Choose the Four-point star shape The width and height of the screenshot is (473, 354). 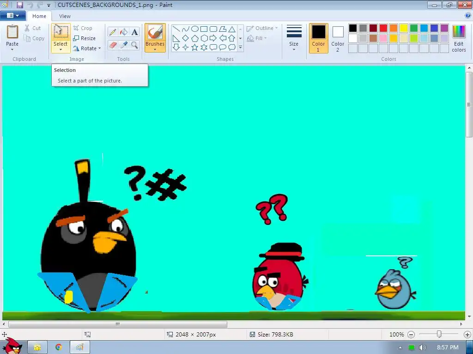click(186, 47)
